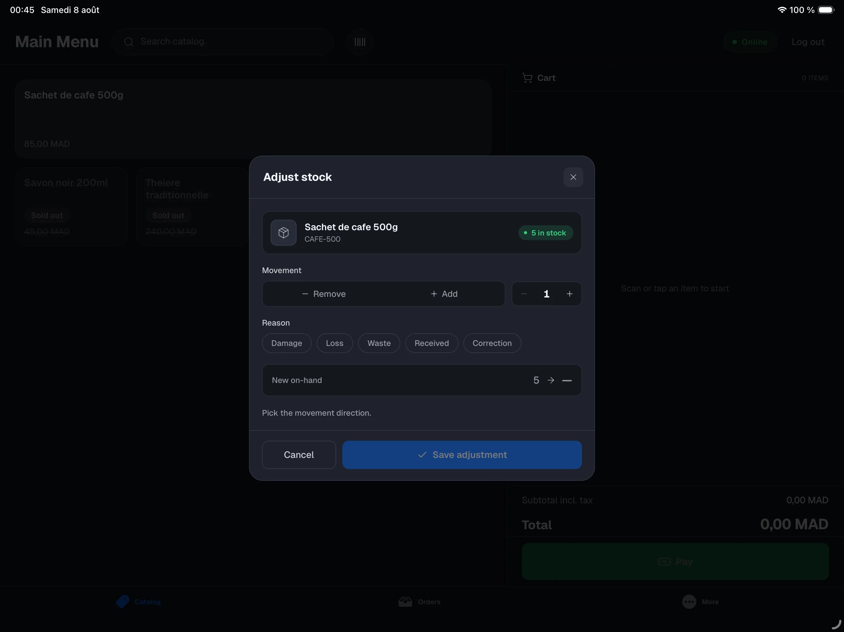Click the Main Menu title
The height and width of the screenshot is (632, 844).
[x=57, y=42]
